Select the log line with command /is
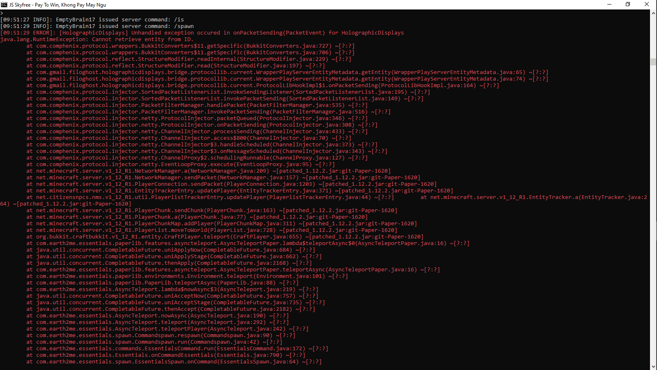 [92, 20]
